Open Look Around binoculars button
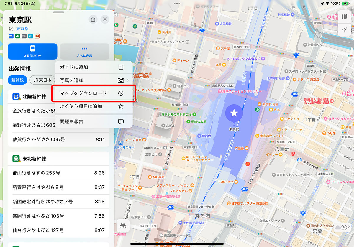 tap(123, 226)
